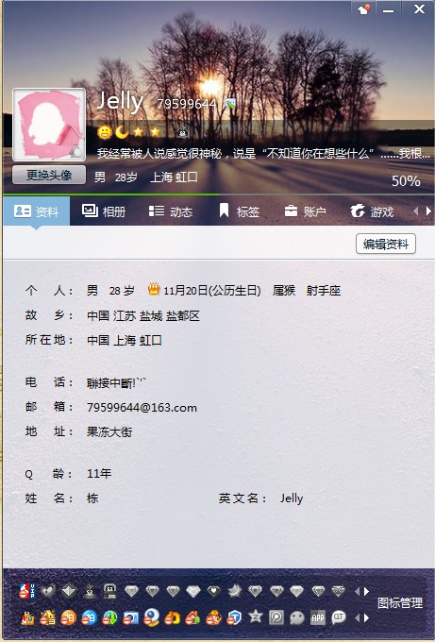Click the moon-shaped grey service icon

(x=234, y=591)
